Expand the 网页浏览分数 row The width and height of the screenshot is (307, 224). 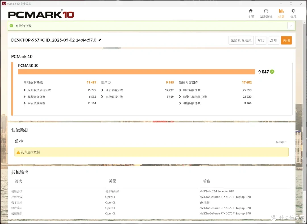(24, 103)
